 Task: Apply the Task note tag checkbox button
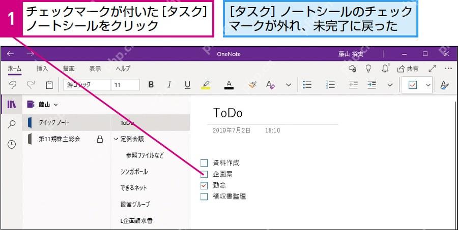tap(412, 85)
